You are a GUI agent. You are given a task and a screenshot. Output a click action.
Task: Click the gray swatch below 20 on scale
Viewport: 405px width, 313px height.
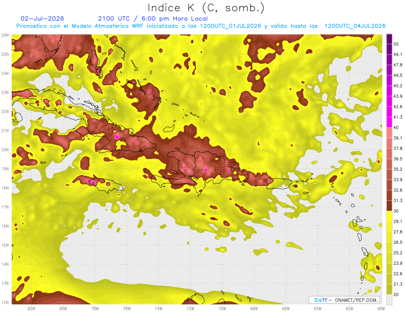[389, 299]
